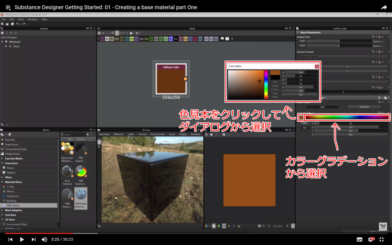Click the zoom magnifier in graph toolbar
Viewport: 392px width, 245px height.
pos(113,33)
